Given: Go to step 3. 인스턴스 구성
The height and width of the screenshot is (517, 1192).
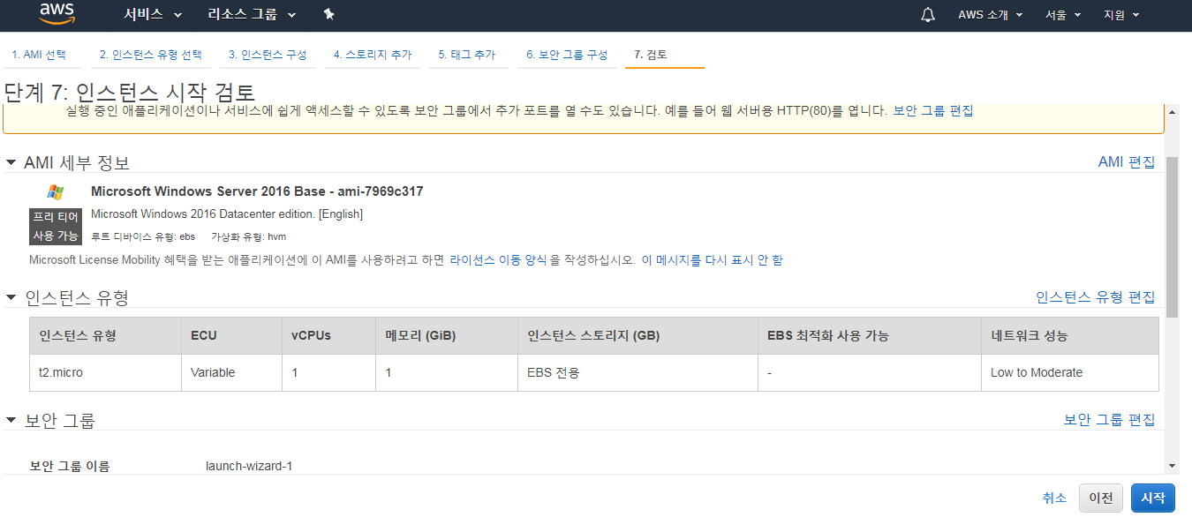Looking at the screenshot, I should tap(268, 55).
